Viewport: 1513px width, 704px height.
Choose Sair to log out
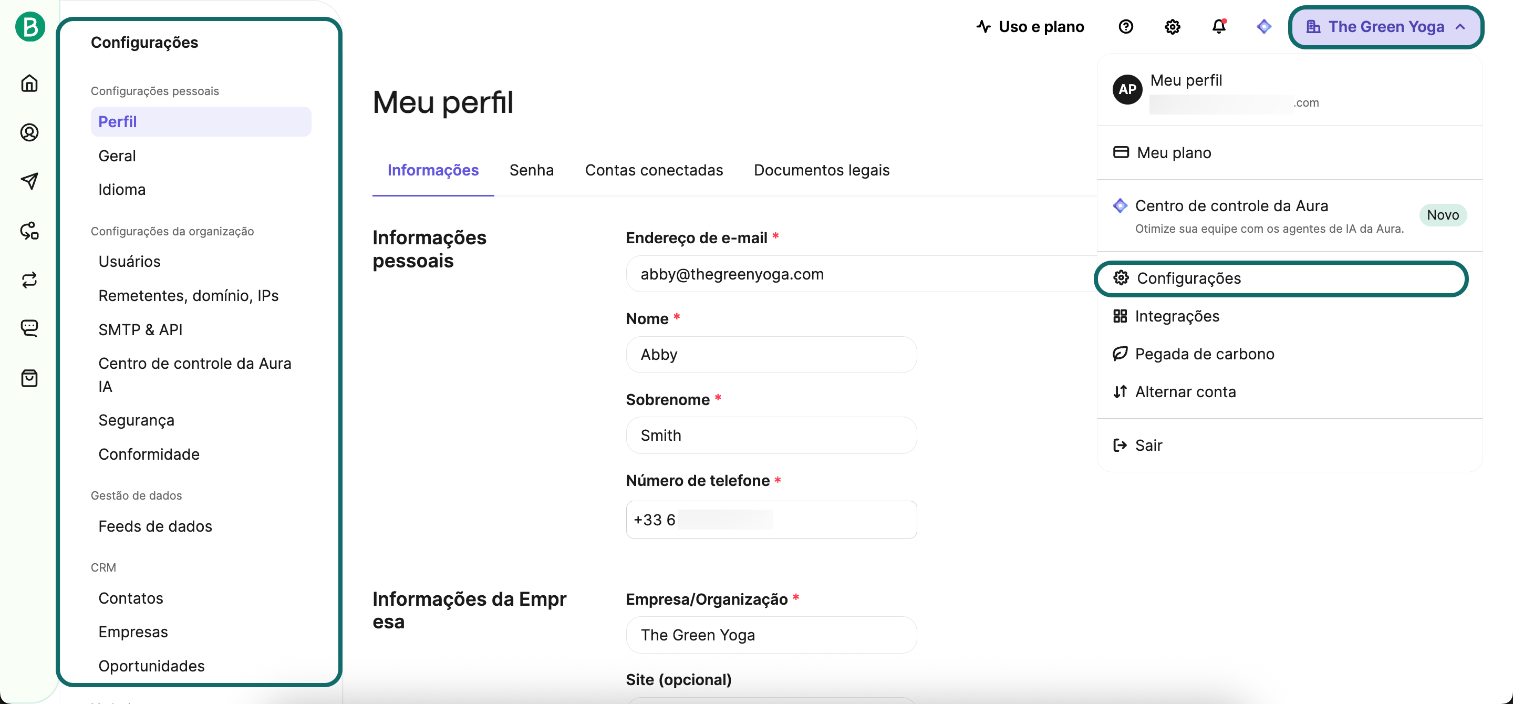coord(1148,446)
